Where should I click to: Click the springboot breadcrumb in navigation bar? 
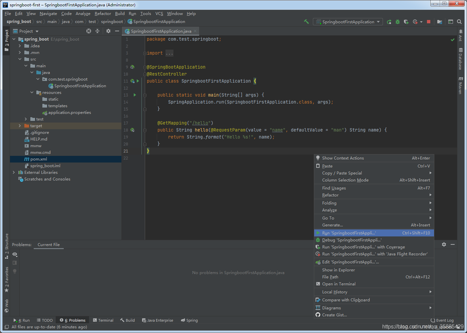coord(112,22)
